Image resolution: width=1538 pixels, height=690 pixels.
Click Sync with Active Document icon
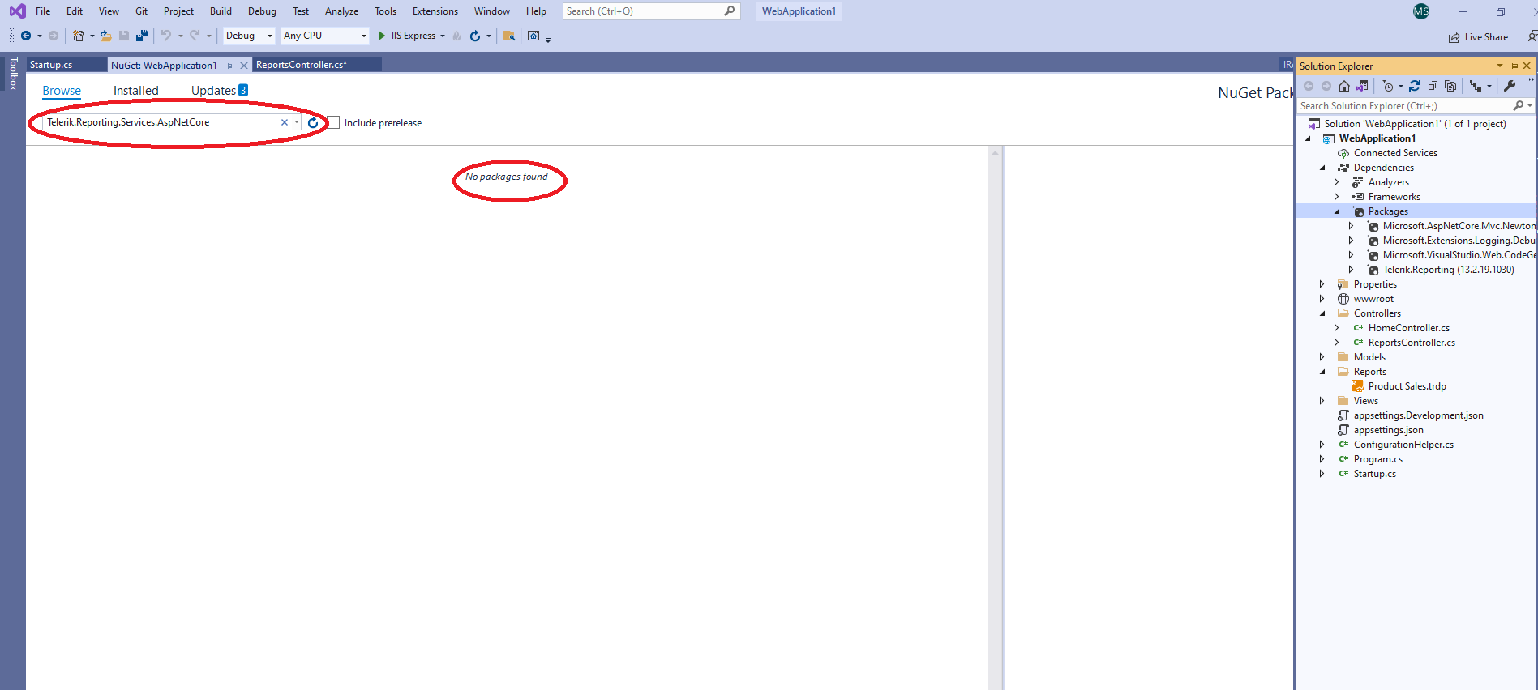click(x=1415, y=86)
